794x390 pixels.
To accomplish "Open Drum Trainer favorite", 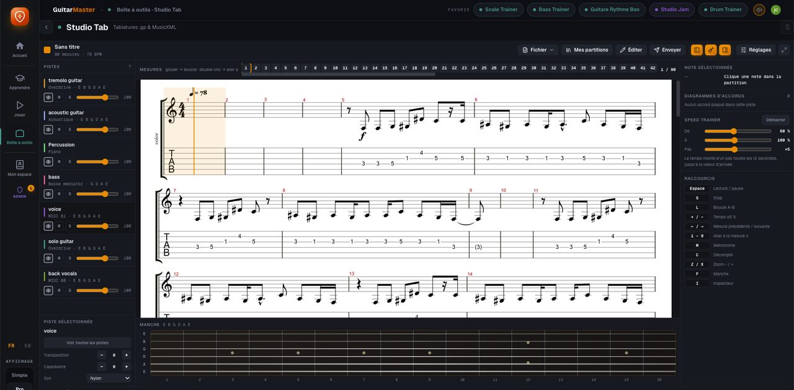I will point(723,9).
